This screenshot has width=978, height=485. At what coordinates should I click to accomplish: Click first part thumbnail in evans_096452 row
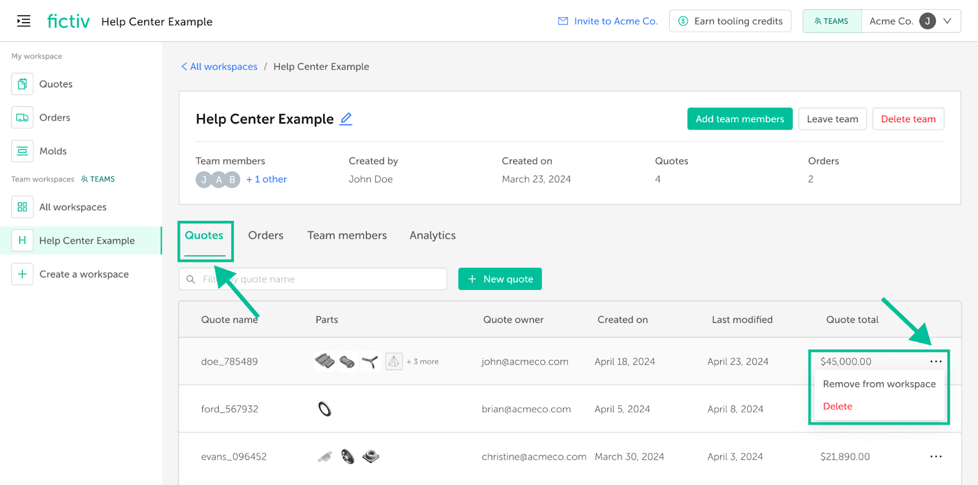click(x=325, y=456)
